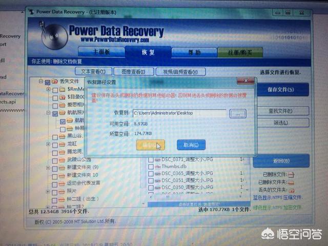Image resolution: width=328 pixels, height=246 pixels.
Task: Click the 龙缸 folder icon
Action: [62, 145]
